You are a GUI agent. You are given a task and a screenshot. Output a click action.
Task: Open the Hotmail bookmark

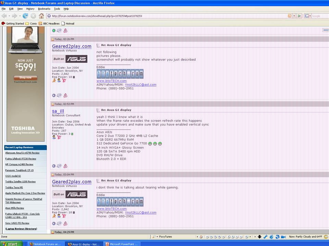pyautogui.click(x=68, y=24)
